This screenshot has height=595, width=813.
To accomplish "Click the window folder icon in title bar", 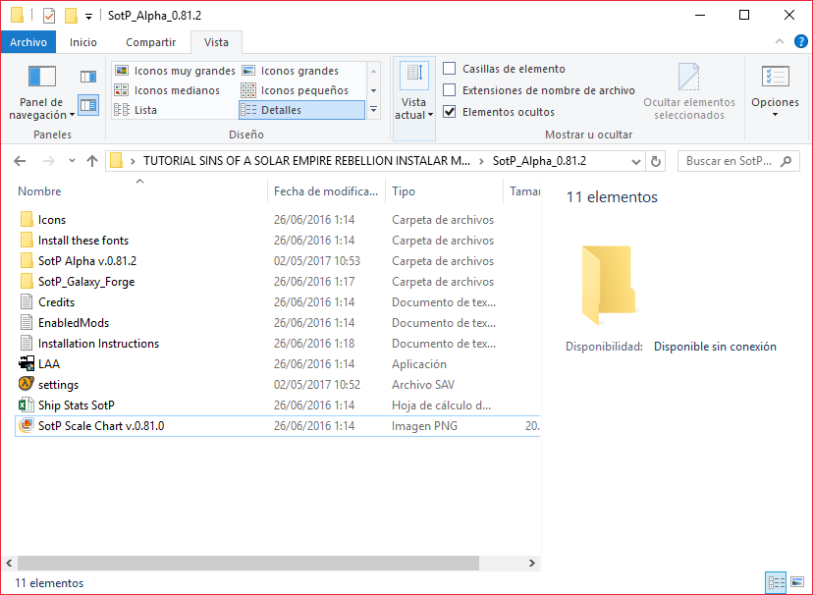I will click(x=17, y=15).
